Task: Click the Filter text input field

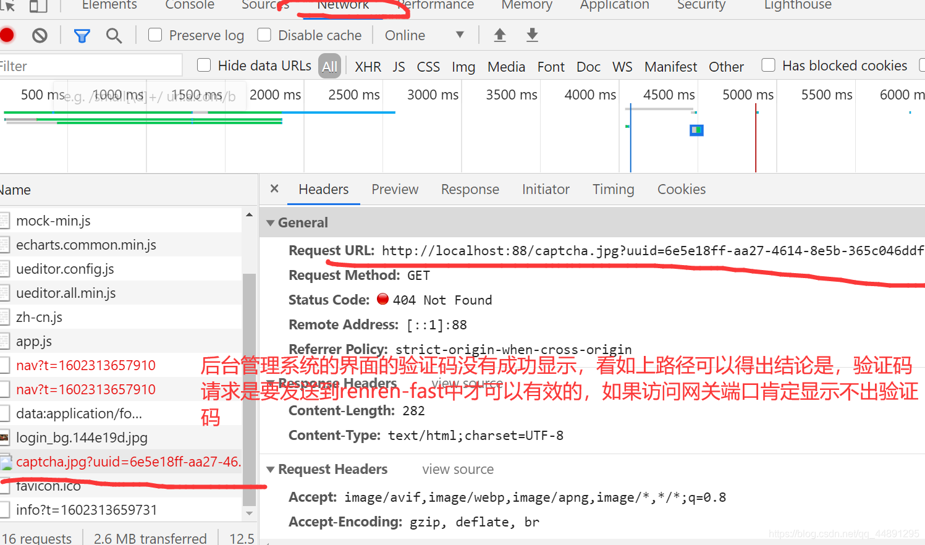Action: pyautogui.click(x=91, y=65)
